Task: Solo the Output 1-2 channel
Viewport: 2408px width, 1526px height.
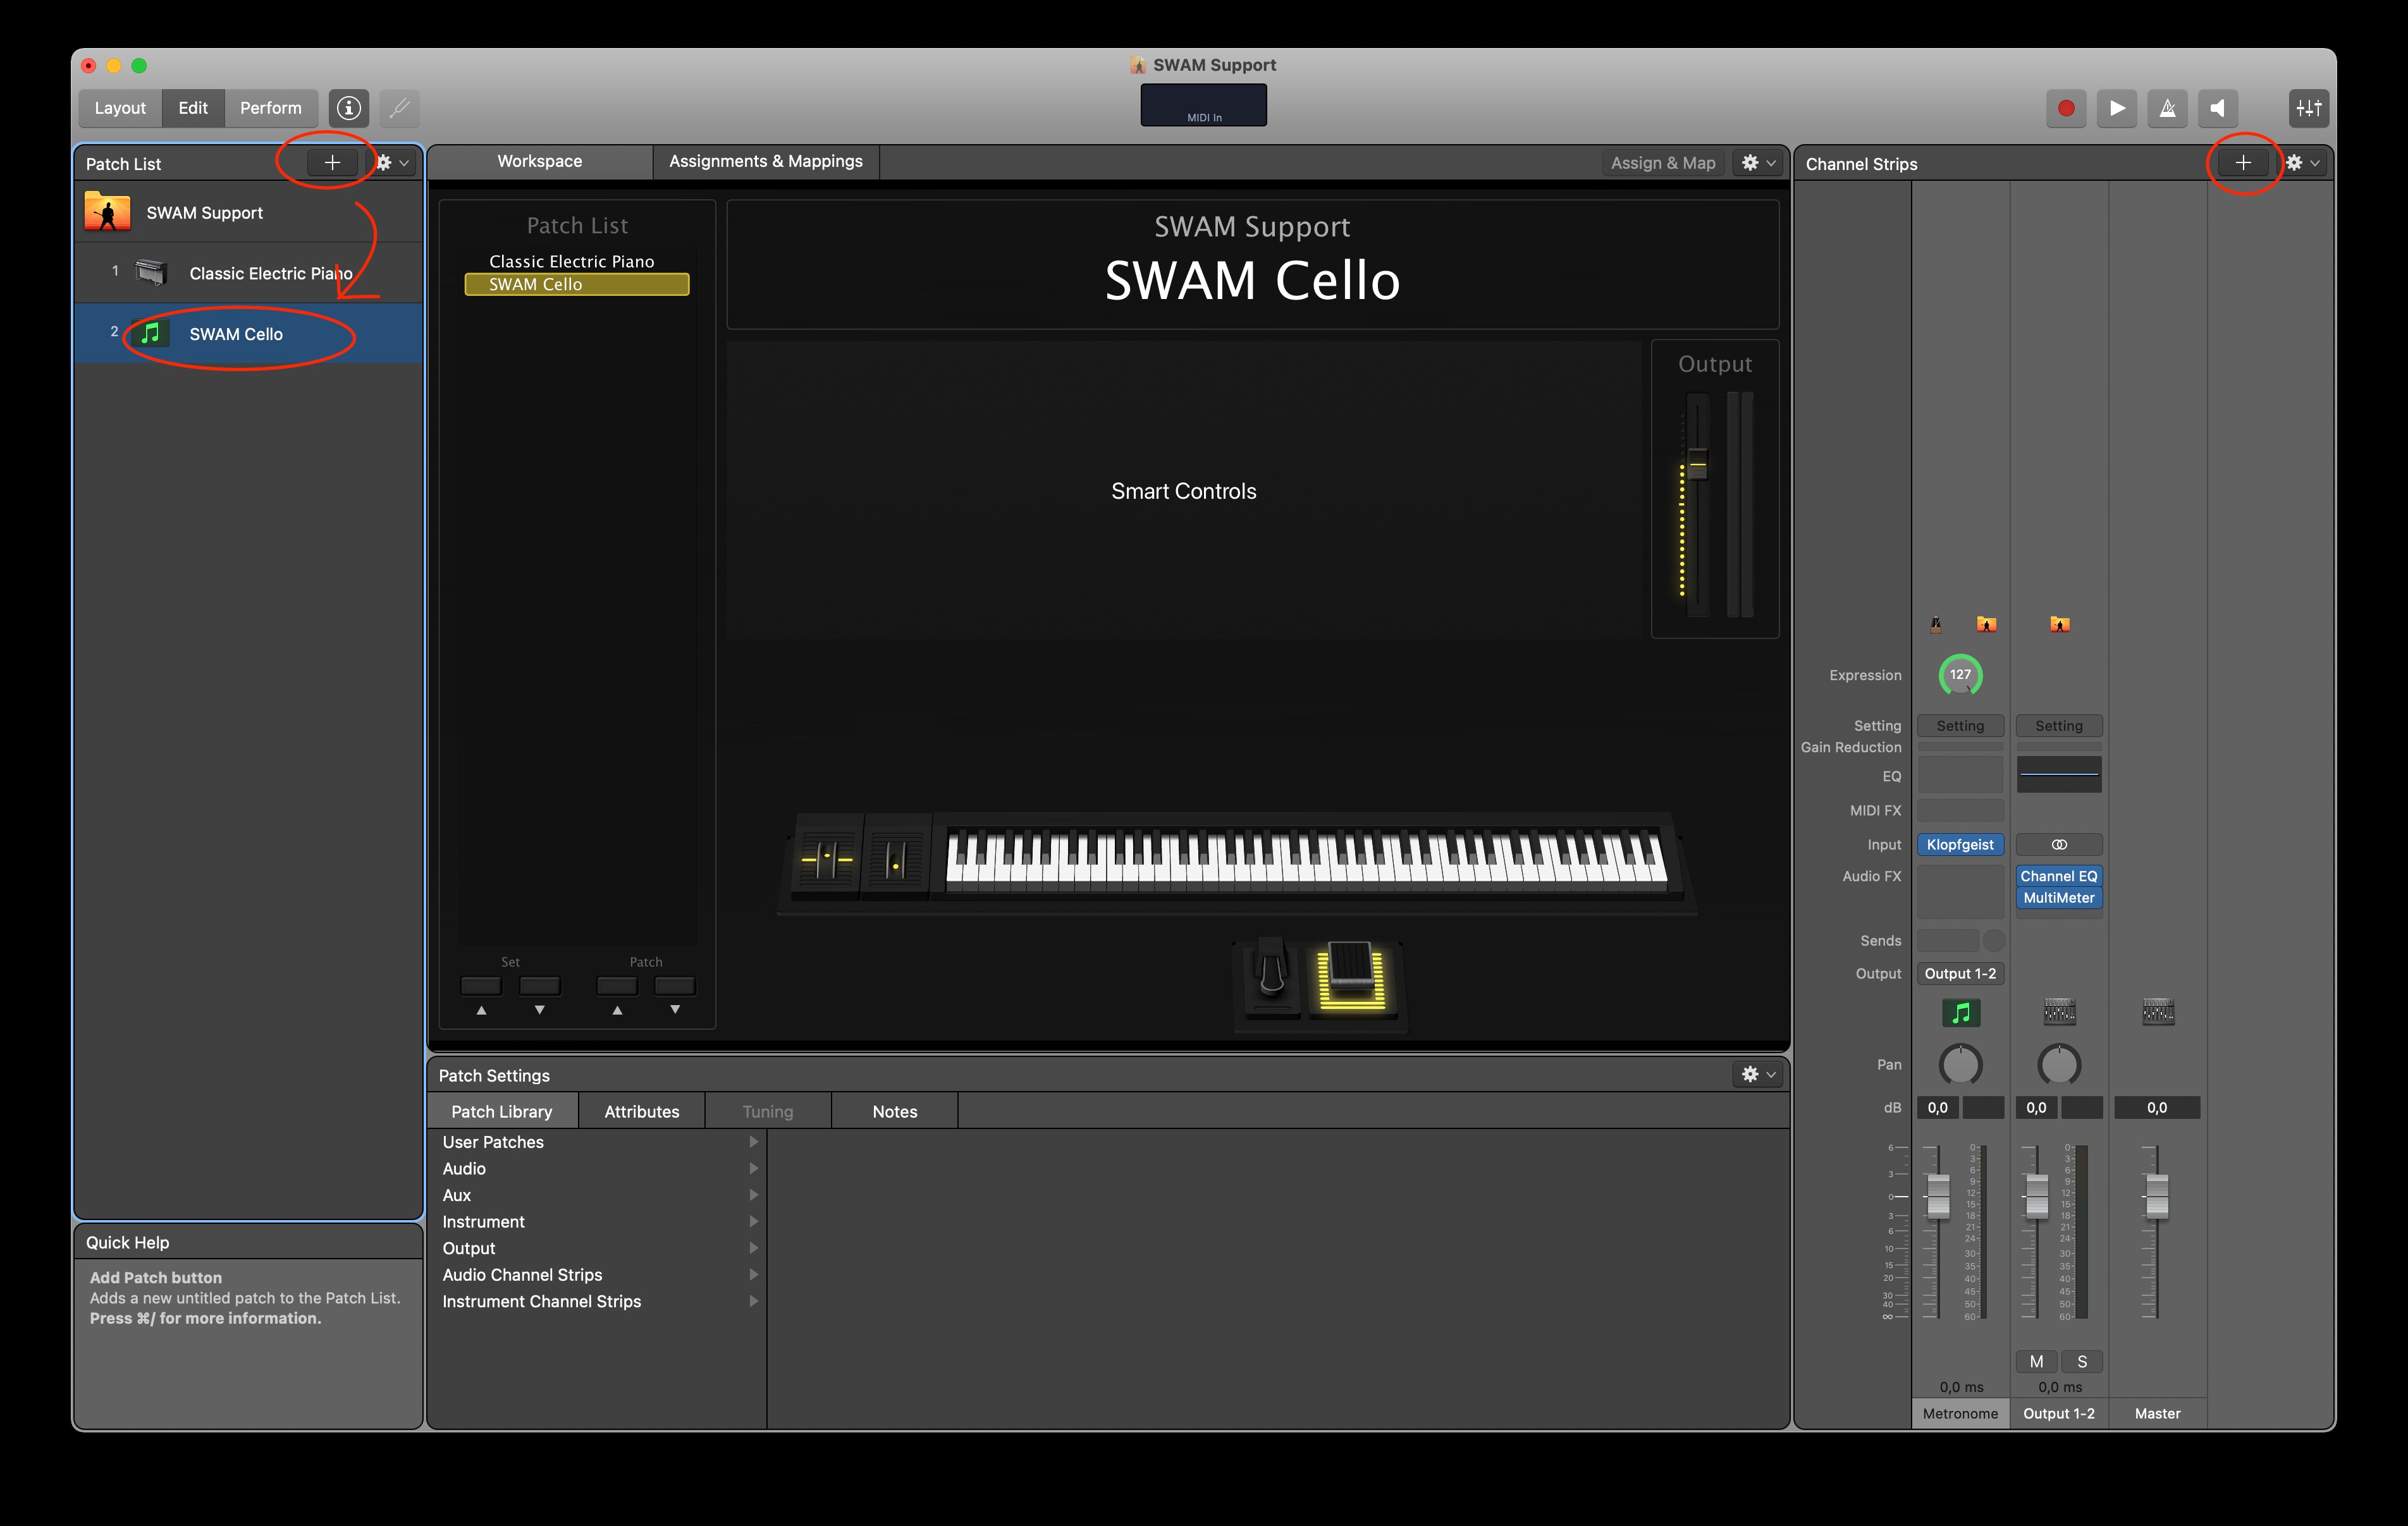Action: point(2082,1361)
